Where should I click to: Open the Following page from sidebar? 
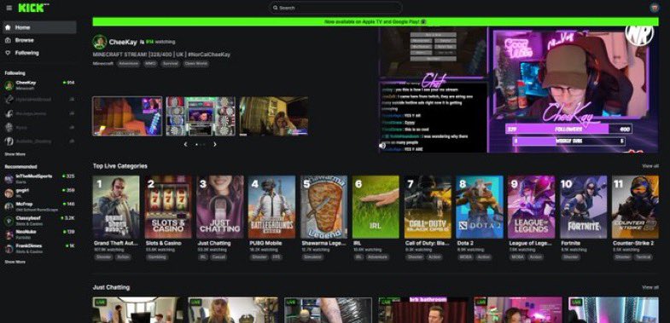40,53
